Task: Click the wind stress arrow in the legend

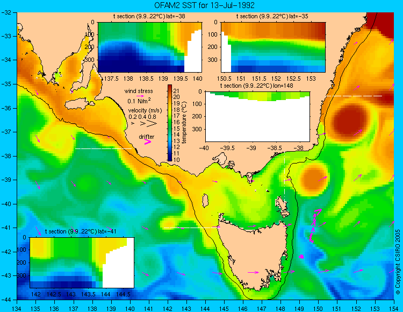Action: [140, 96]
